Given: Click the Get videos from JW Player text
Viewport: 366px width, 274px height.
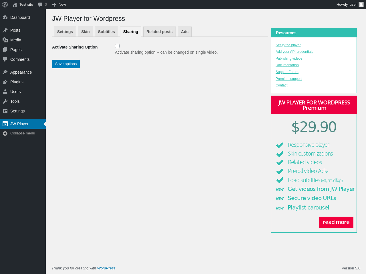Looking at the screenshot, I should pyautogui.click(x=321, y=189).
